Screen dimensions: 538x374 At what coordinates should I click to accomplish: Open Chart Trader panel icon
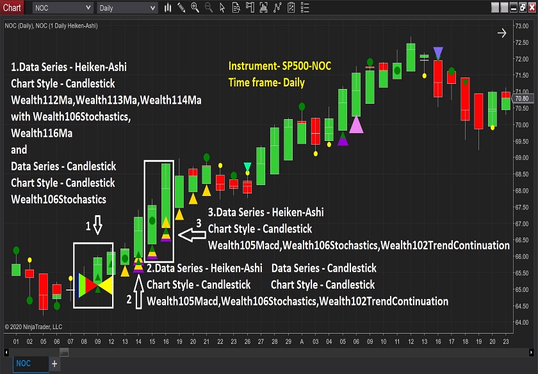tap(252, 8)
